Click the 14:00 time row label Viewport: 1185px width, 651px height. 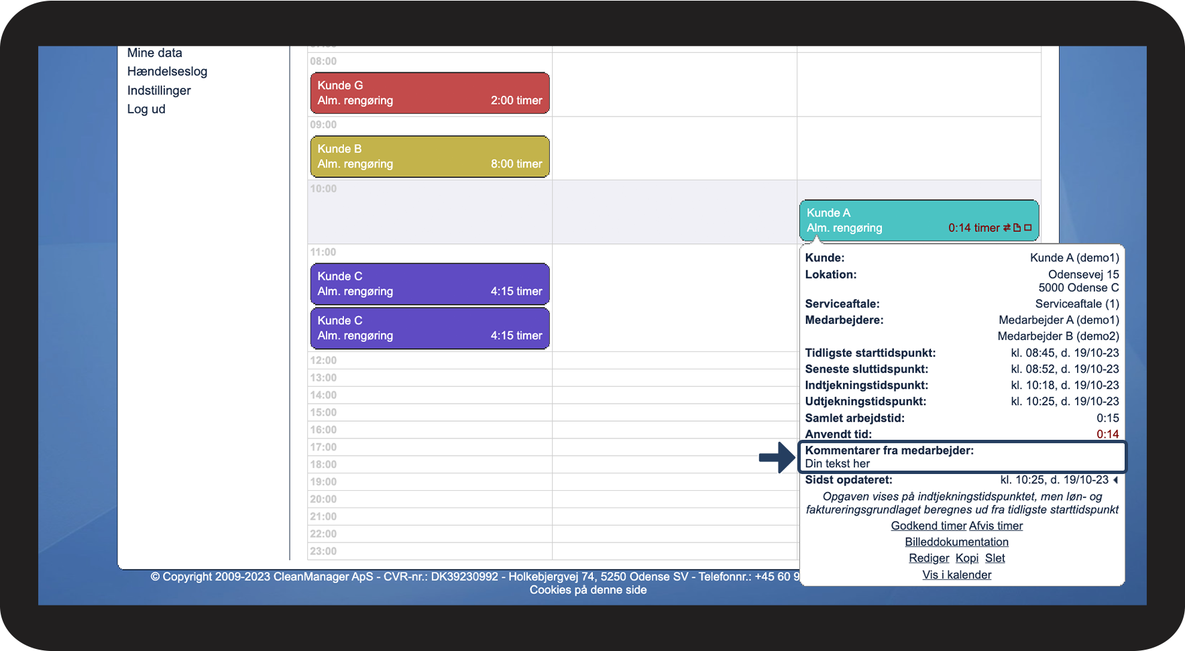(x=323, y=396)
